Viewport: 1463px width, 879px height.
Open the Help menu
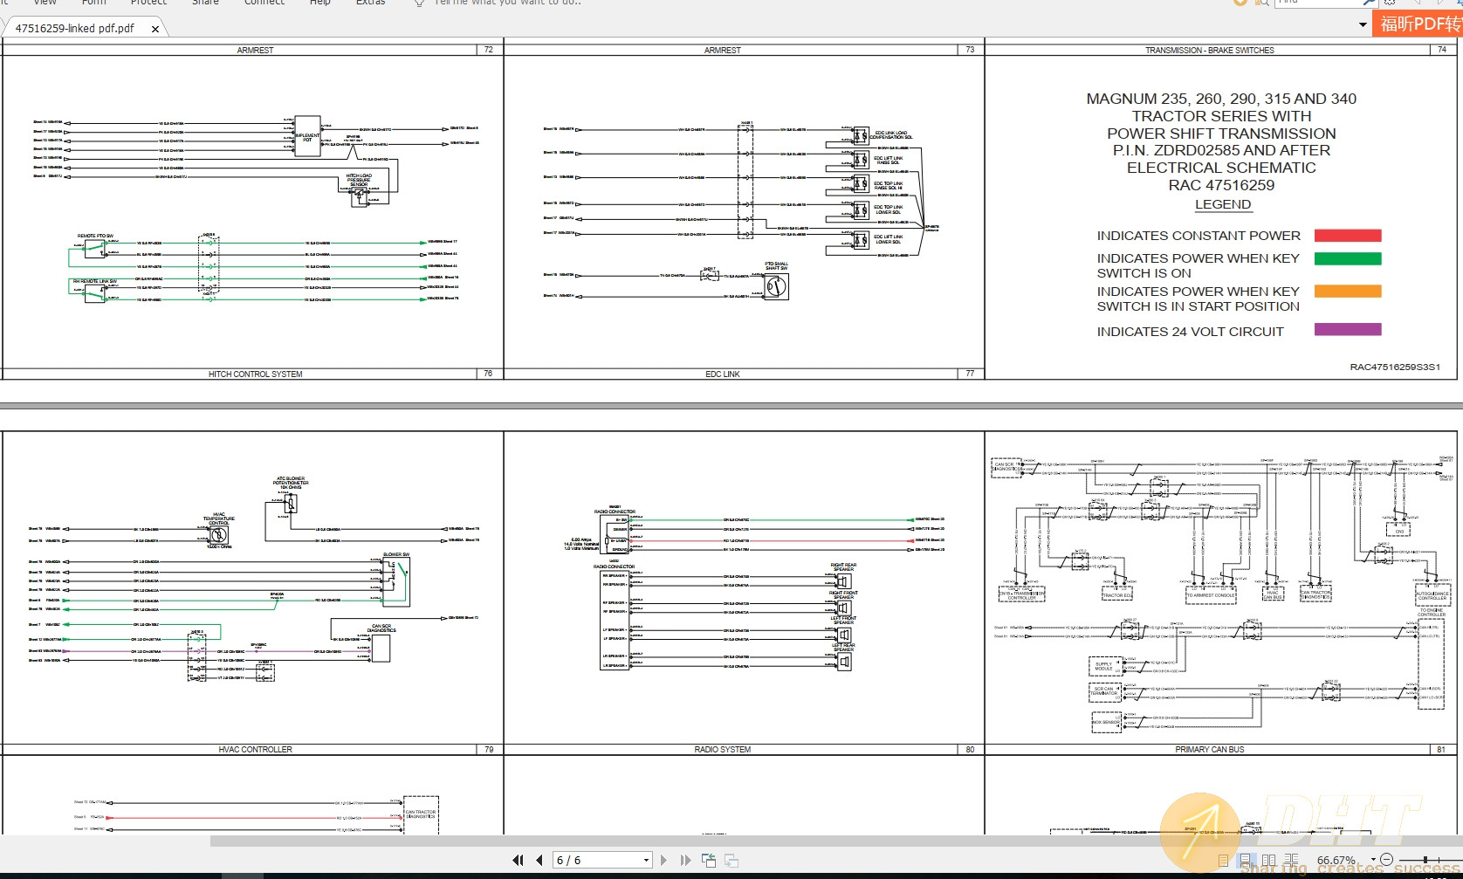(319, 3)
